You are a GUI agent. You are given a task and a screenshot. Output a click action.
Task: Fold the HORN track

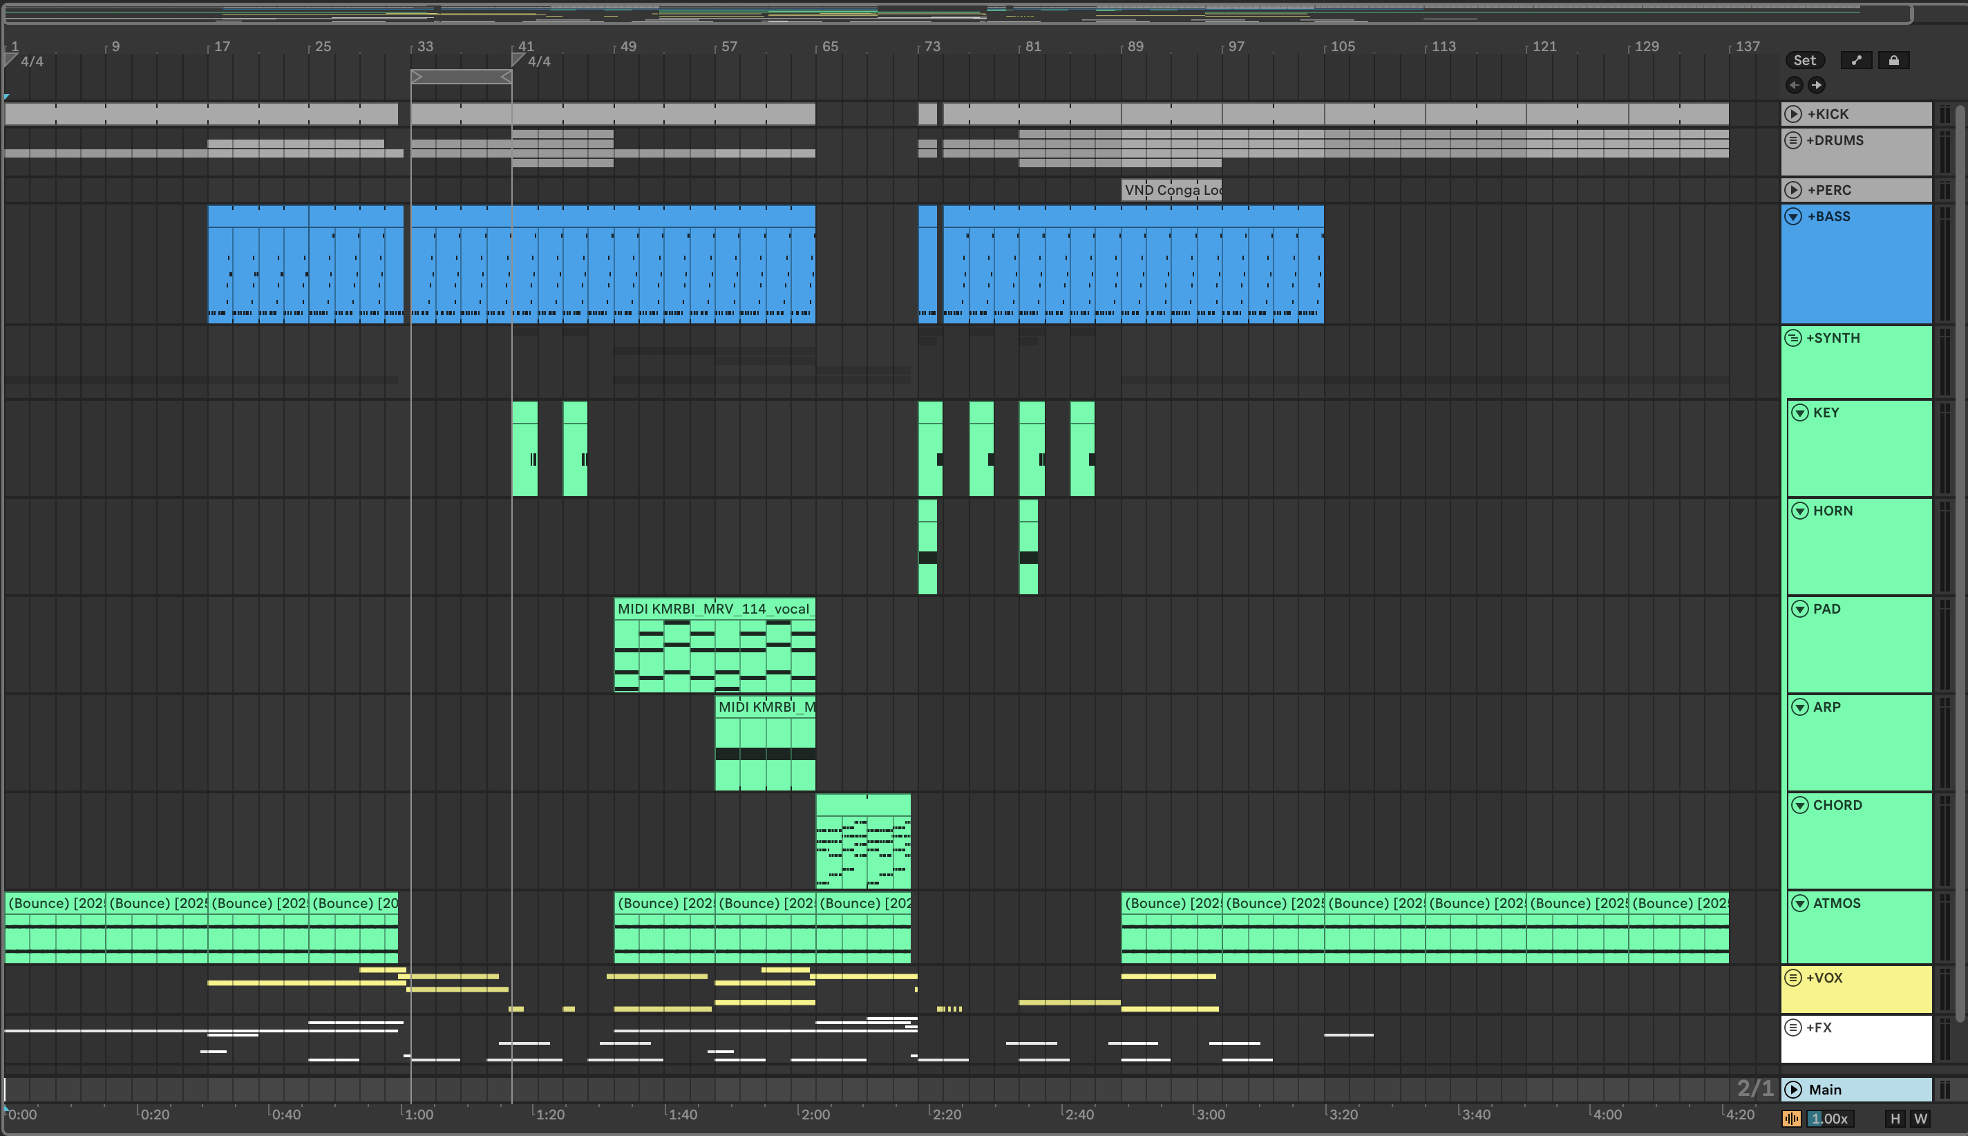(1799, 511)
